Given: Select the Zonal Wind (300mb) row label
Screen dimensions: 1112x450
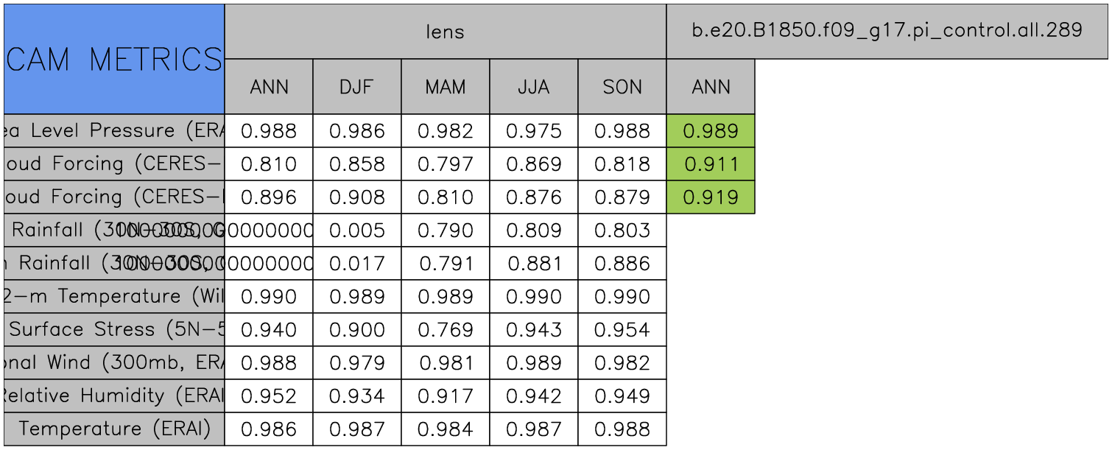Looking at the screenshot, I should coord(114,363).
